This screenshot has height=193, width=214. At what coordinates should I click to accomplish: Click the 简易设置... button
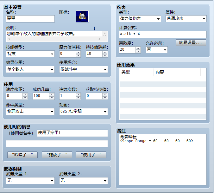(191, 42)
